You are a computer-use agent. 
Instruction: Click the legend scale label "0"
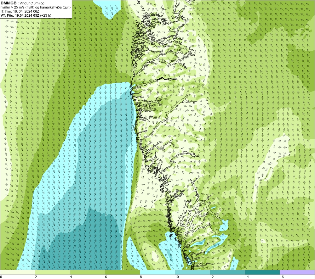1,277
